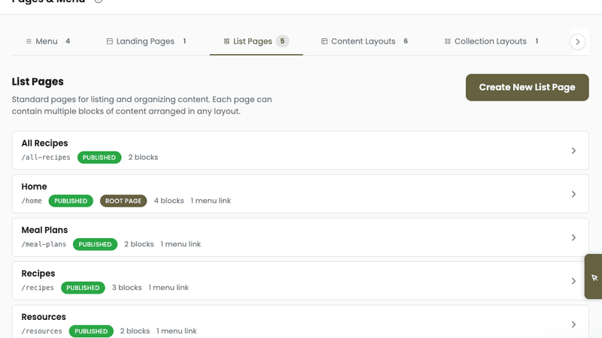The width and height of the screenshot is (602, 338).
Task: Click the PUBLISHED badge on Meal Plans
Action: (x=95, y=244)
